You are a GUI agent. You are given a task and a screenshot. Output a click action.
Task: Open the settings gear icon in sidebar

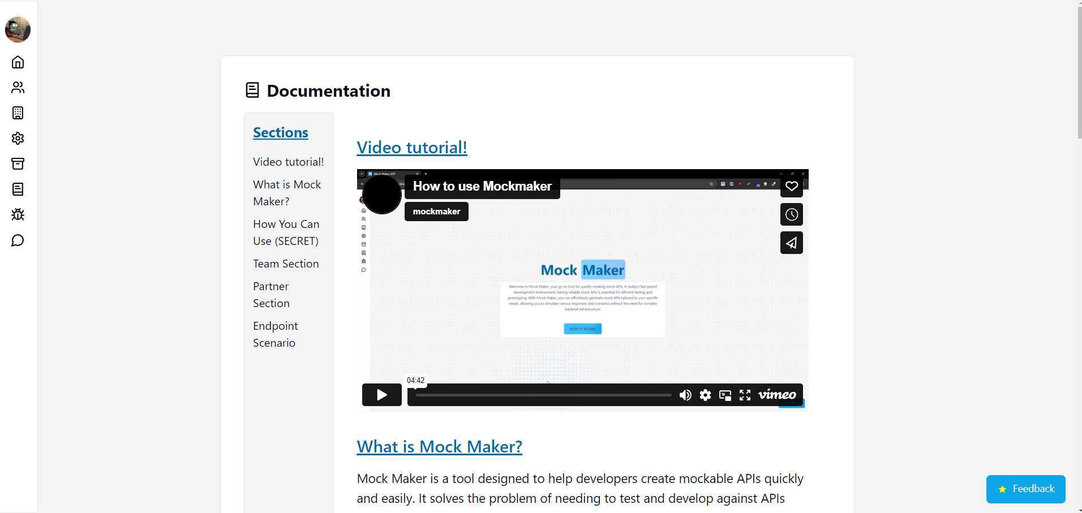(18, 138)
